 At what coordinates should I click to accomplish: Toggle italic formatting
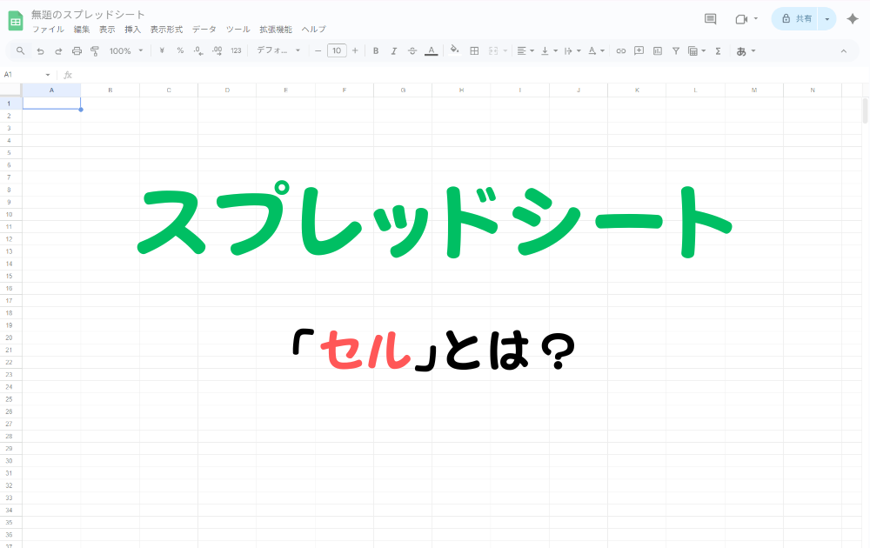(x=394, y=51)
